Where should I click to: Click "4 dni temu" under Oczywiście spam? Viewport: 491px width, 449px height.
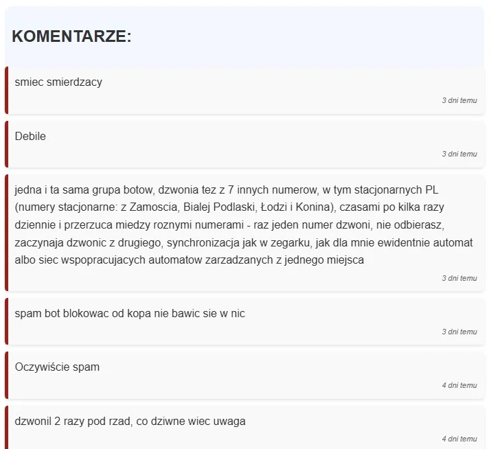click(459, 385)
